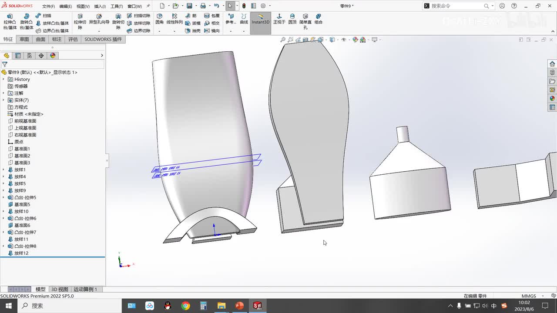This screenshot has width=557, height=313.
Task: Expand the feature manager panel tabs arrow
Action: (102, 56)
